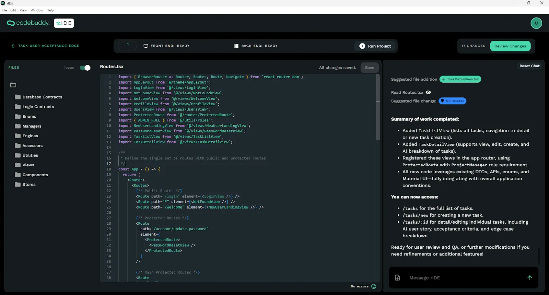
Task: Open the Edit menu
Action: (x=13, y=10)
